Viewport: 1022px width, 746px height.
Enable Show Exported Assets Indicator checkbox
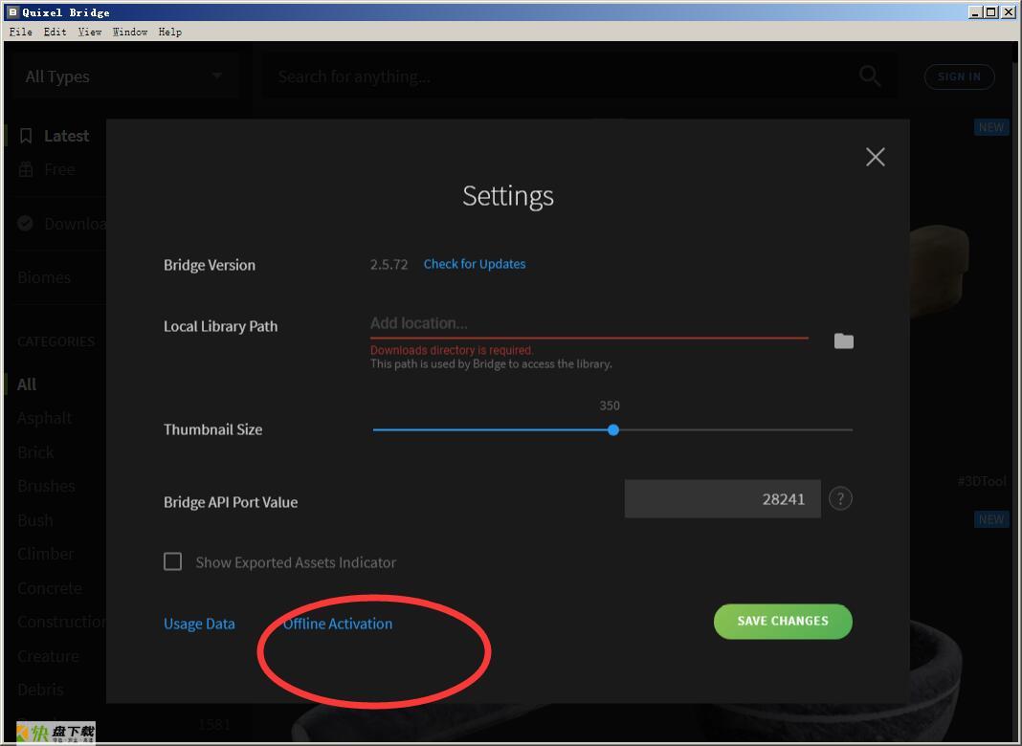pyautogui.click(x=172, y=561)
